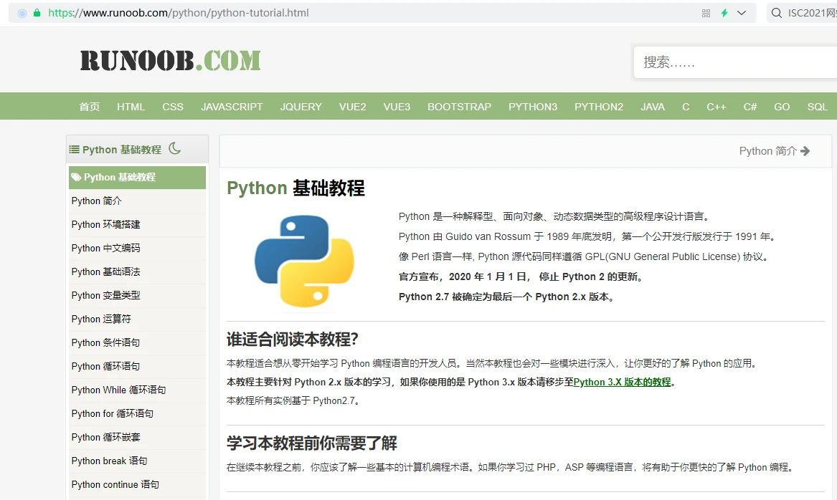Open the CSS menu item
This screenshot has height=500, width=837.
173,107
